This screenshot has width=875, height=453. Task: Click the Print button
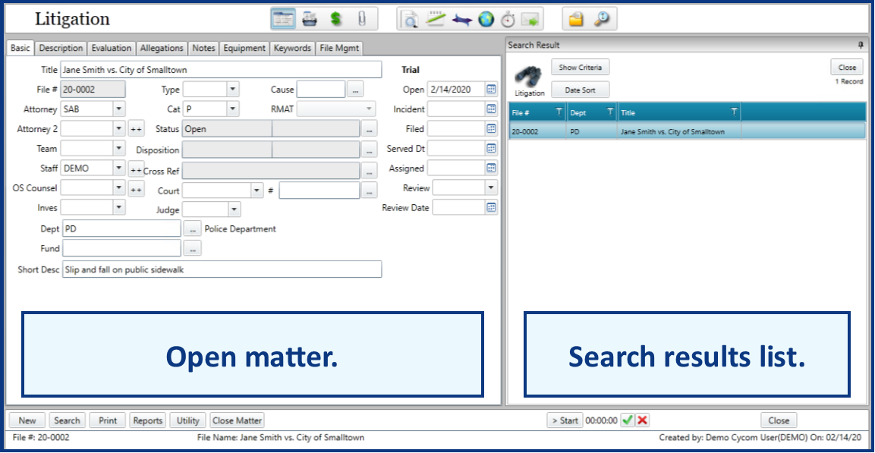108,420
